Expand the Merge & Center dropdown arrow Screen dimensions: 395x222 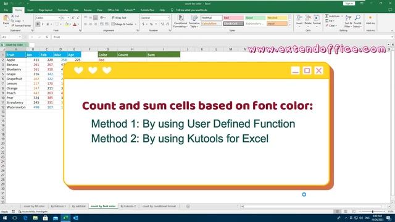tap(136, 24)
